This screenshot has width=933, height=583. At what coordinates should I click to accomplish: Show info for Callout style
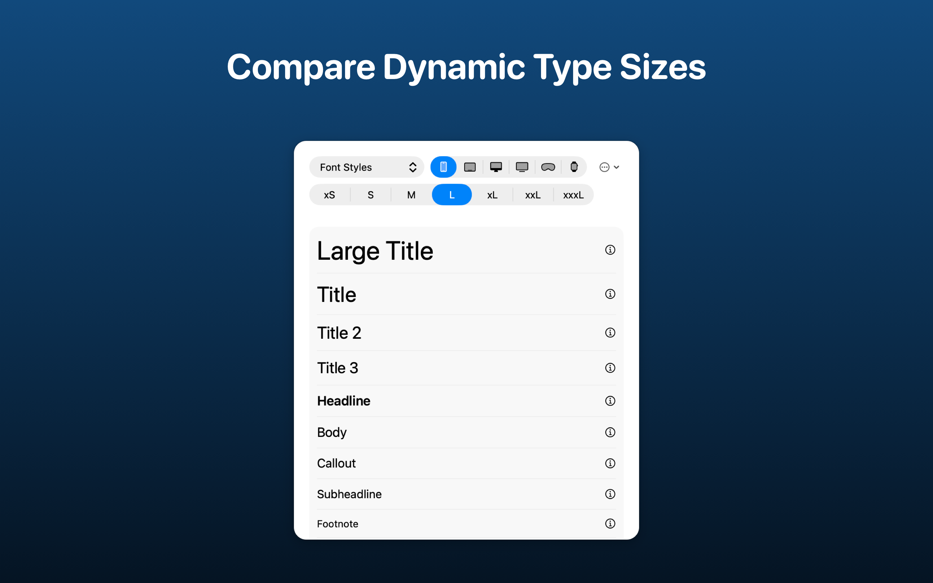[x=610, y=463]
